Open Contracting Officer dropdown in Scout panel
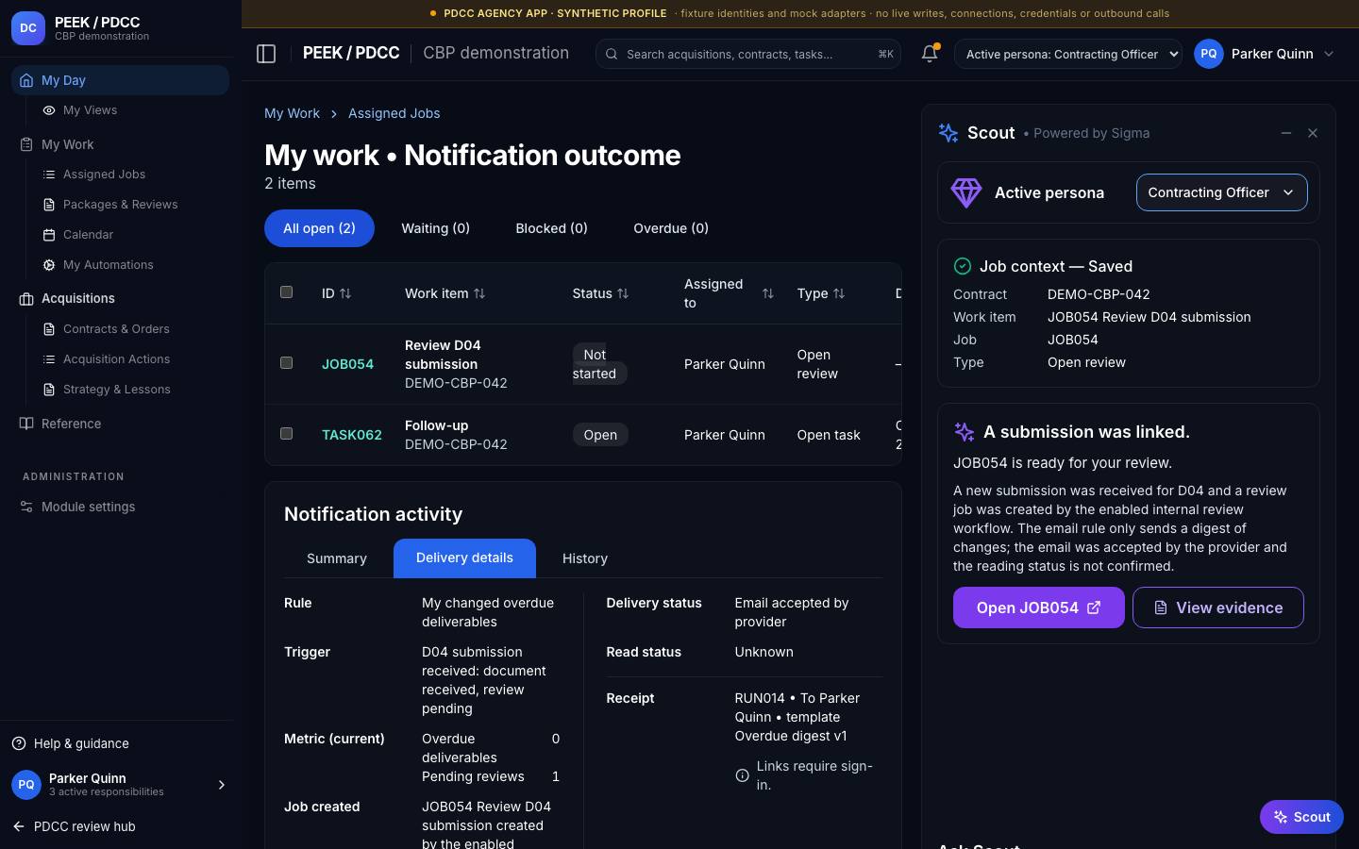This screenshot has width=1359, height=849. point(1221,192)
